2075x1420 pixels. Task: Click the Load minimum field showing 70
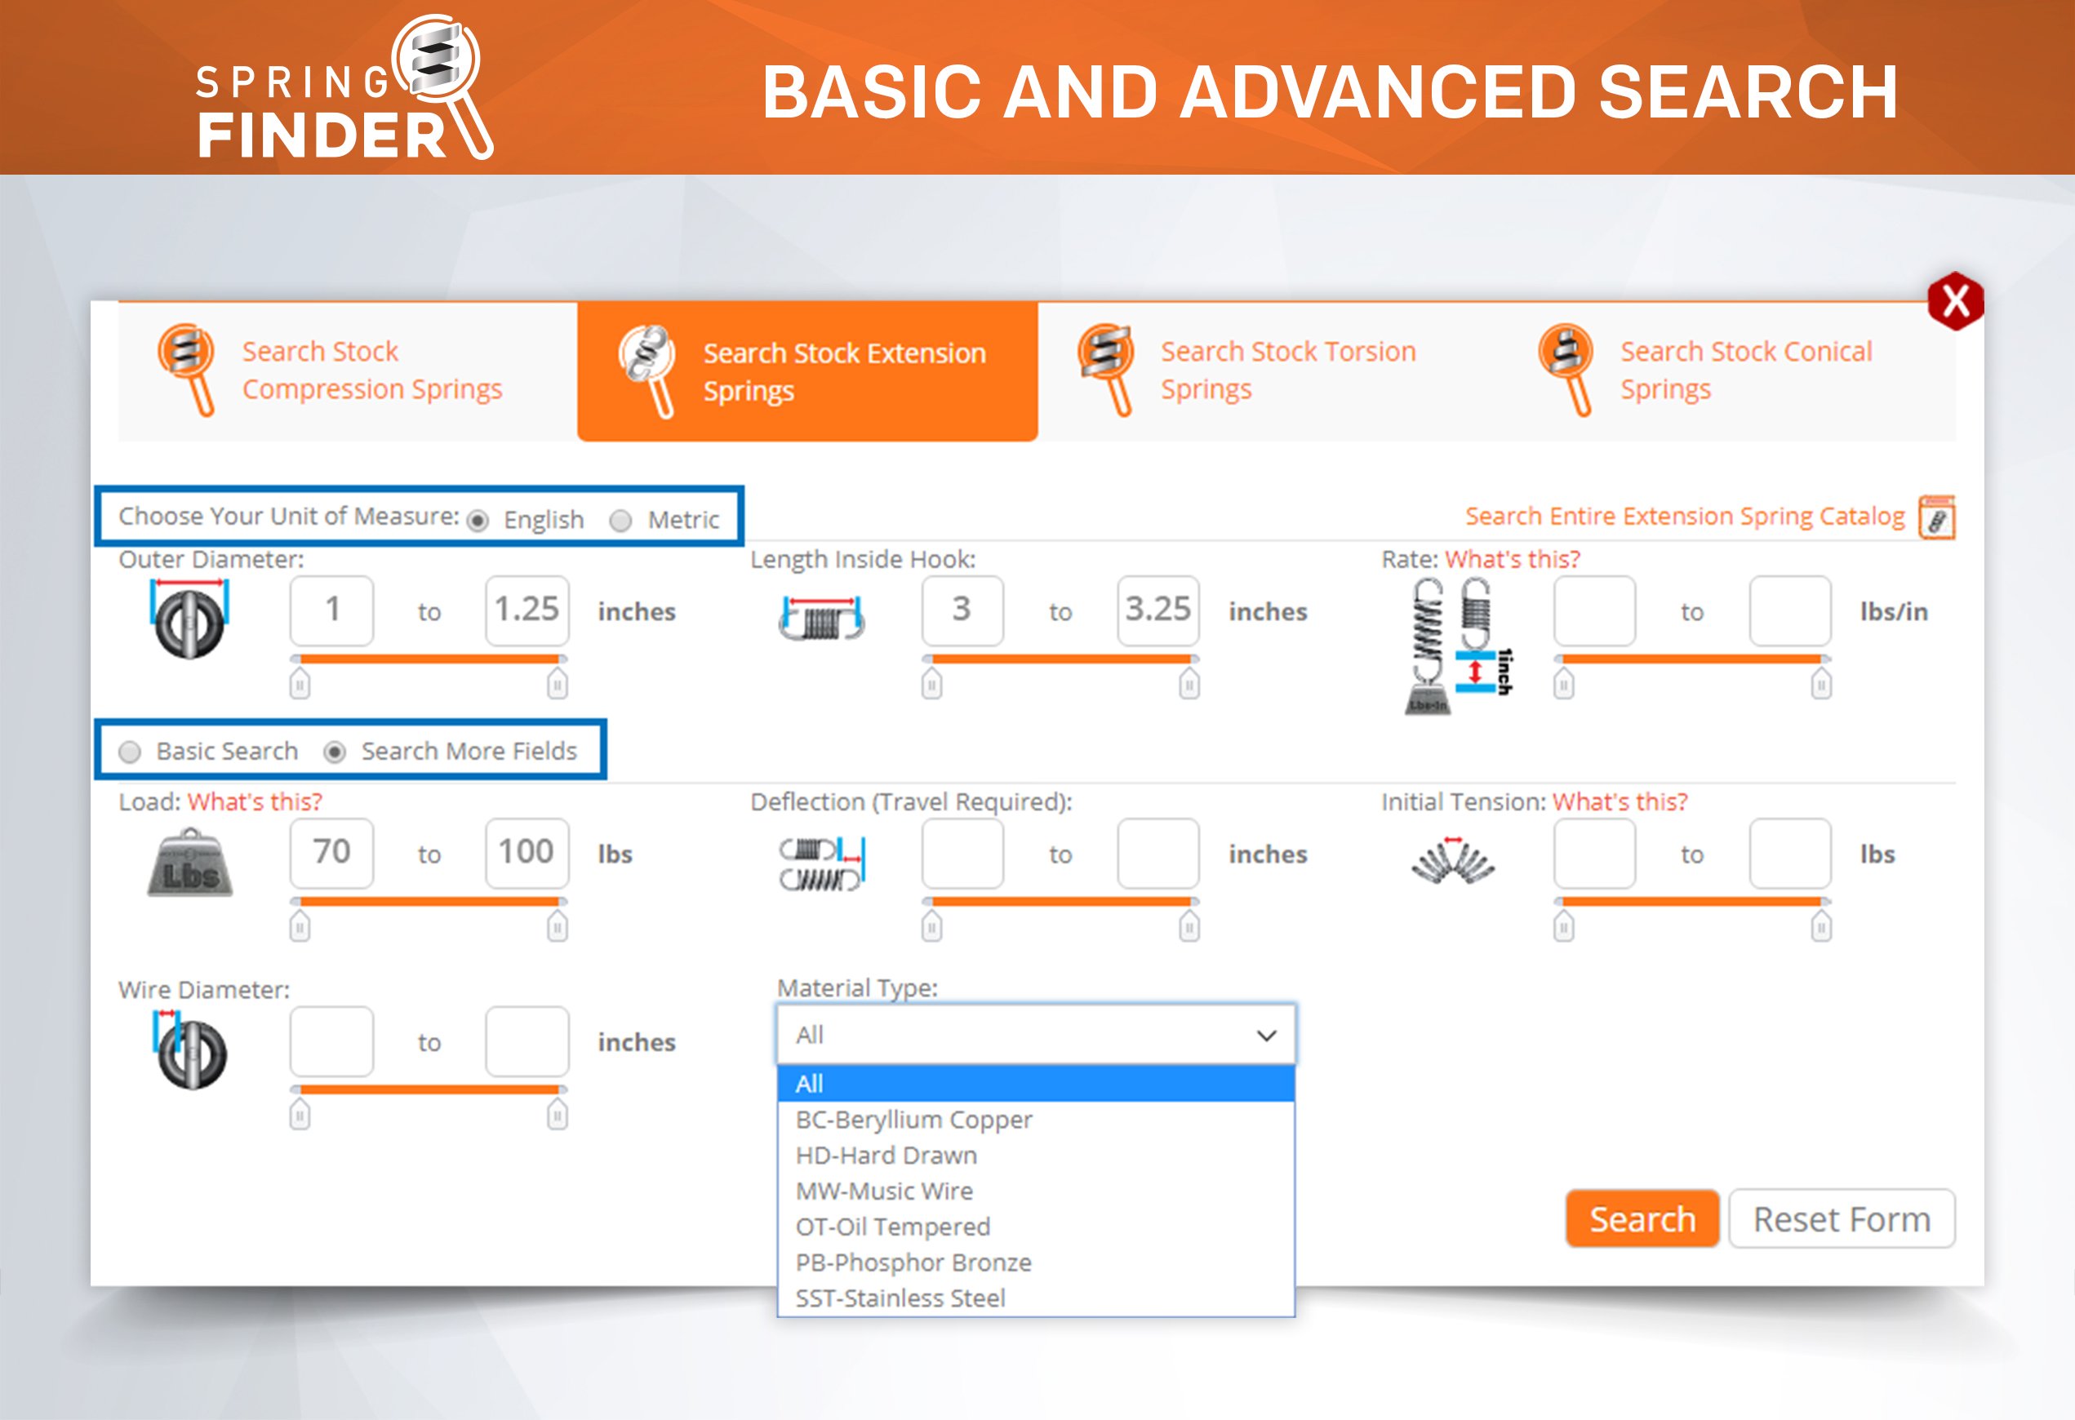(331, 852)
